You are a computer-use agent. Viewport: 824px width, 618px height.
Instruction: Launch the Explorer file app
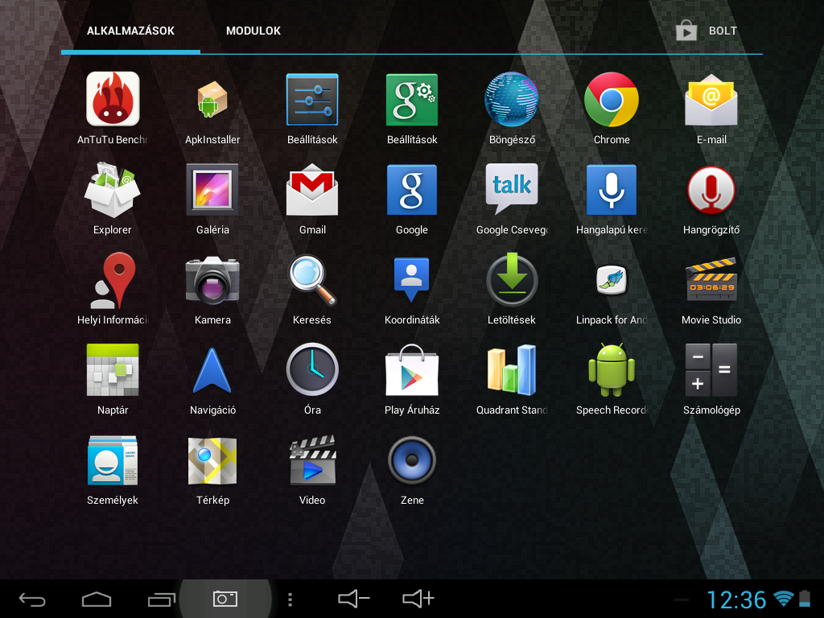(113, 199)
